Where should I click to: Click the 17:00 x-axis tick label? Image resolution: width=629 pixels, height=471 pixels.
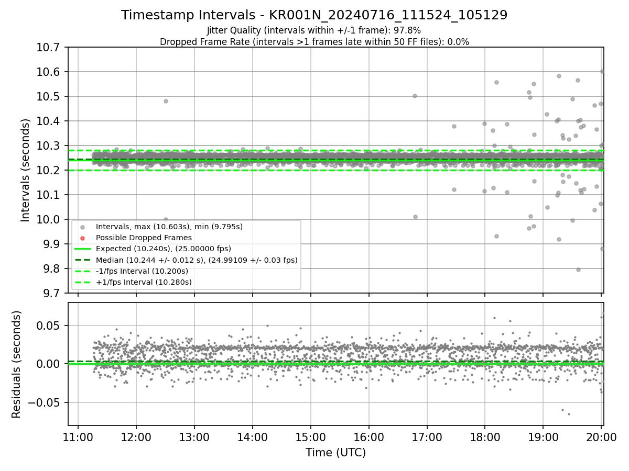(x=427, y=437)
